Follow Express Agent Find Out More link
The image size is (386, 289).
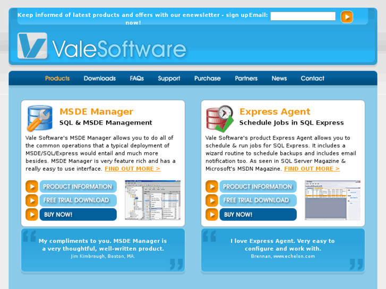pos(312,169)
